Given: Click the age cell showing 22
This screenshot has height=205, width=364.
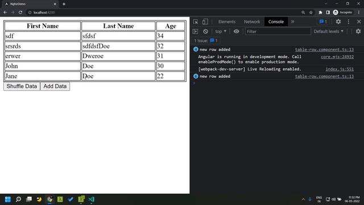Looking at the screenshot, I should click(x=171, y=76).
